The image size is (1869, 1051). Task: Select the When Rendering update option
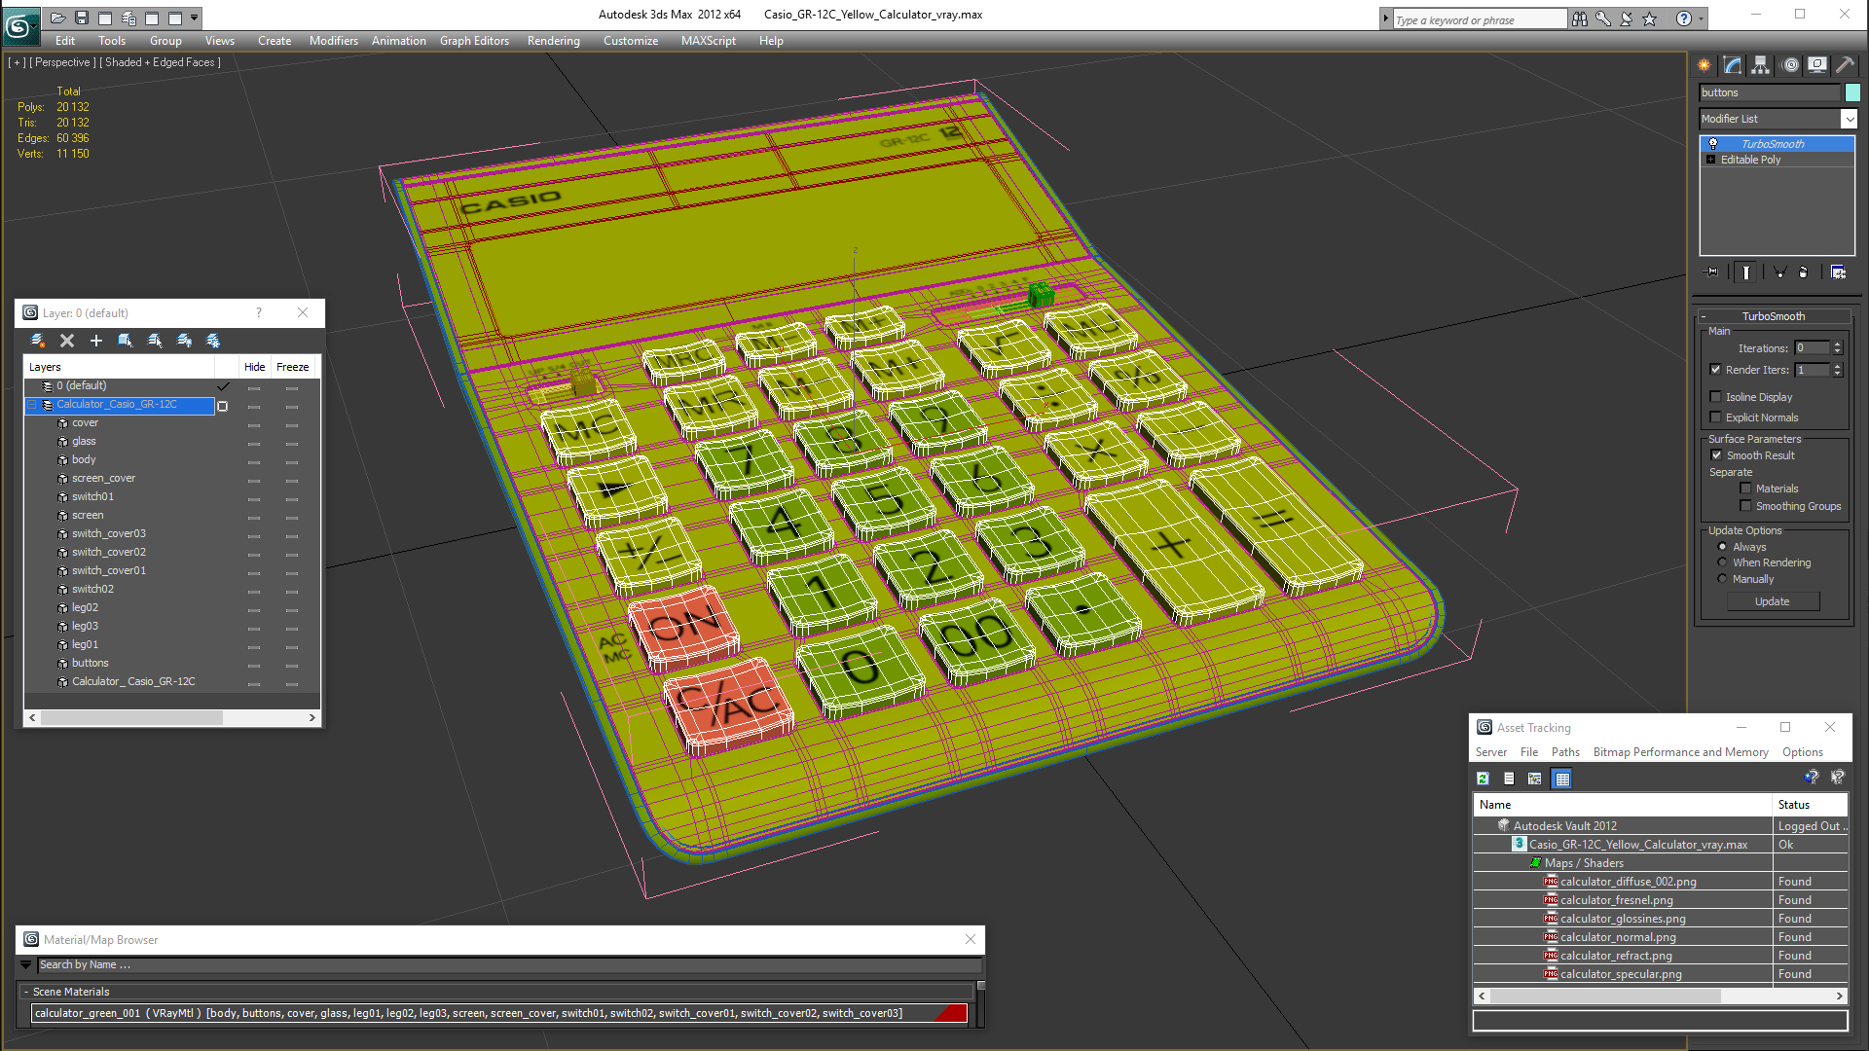pos(1722,562)
